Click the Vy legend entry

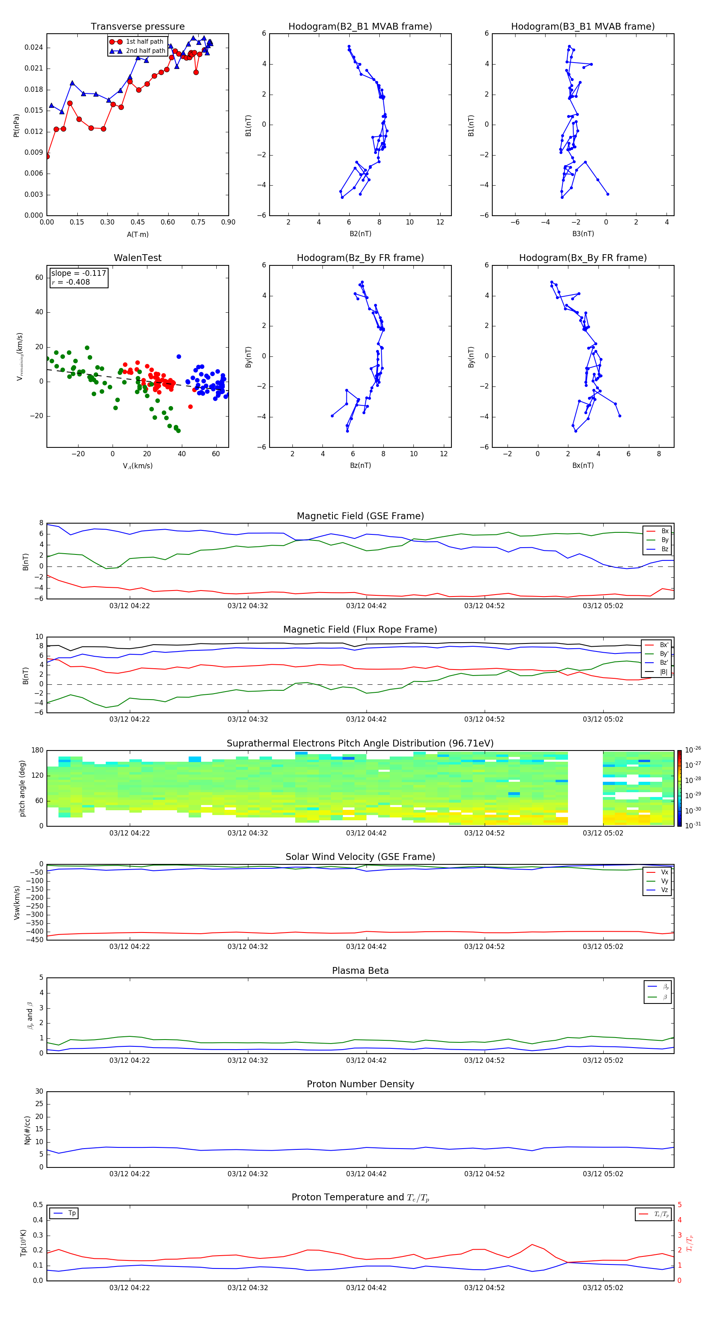[x=657, y=881]
